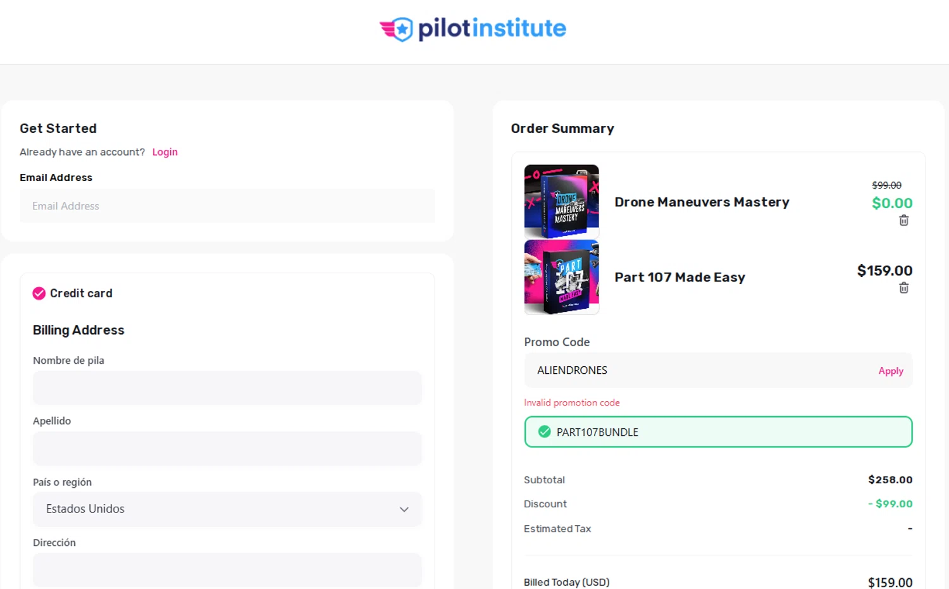
Task: Open Part 107 Made Easy thumbnail
Action: click(x=562, y=277)
